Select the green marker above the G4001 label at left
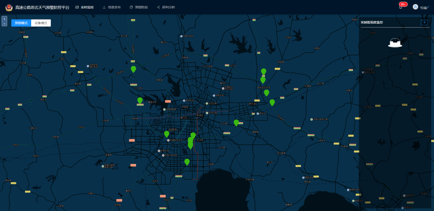Screen dimensions: 434x211 tap(140, 100)
